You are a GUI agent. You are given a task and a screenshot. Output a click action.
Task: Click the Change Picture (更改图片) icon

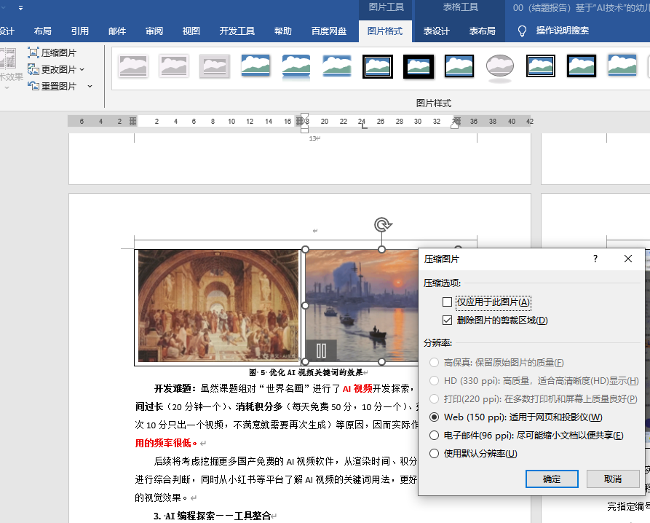pyautogui.click(x=33, y=69)
